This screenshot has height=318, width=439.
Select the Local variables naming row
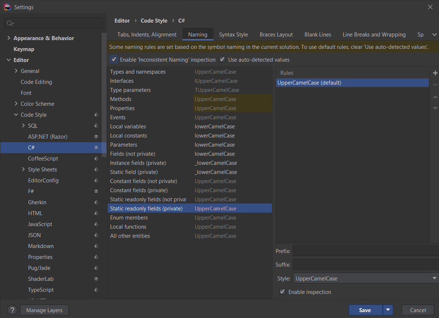pyautogui.click(x=190, y=127)
